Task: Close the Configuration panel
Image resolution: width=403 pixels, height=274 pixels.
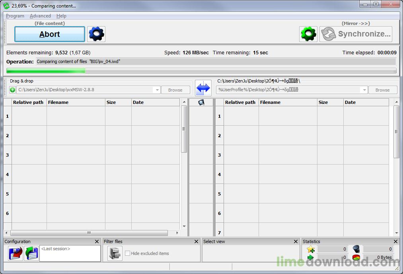Action: (x=97, y=241)
